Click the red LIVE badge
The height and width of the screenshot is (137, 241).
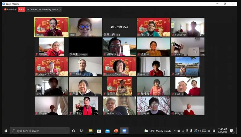pos(21,10)
